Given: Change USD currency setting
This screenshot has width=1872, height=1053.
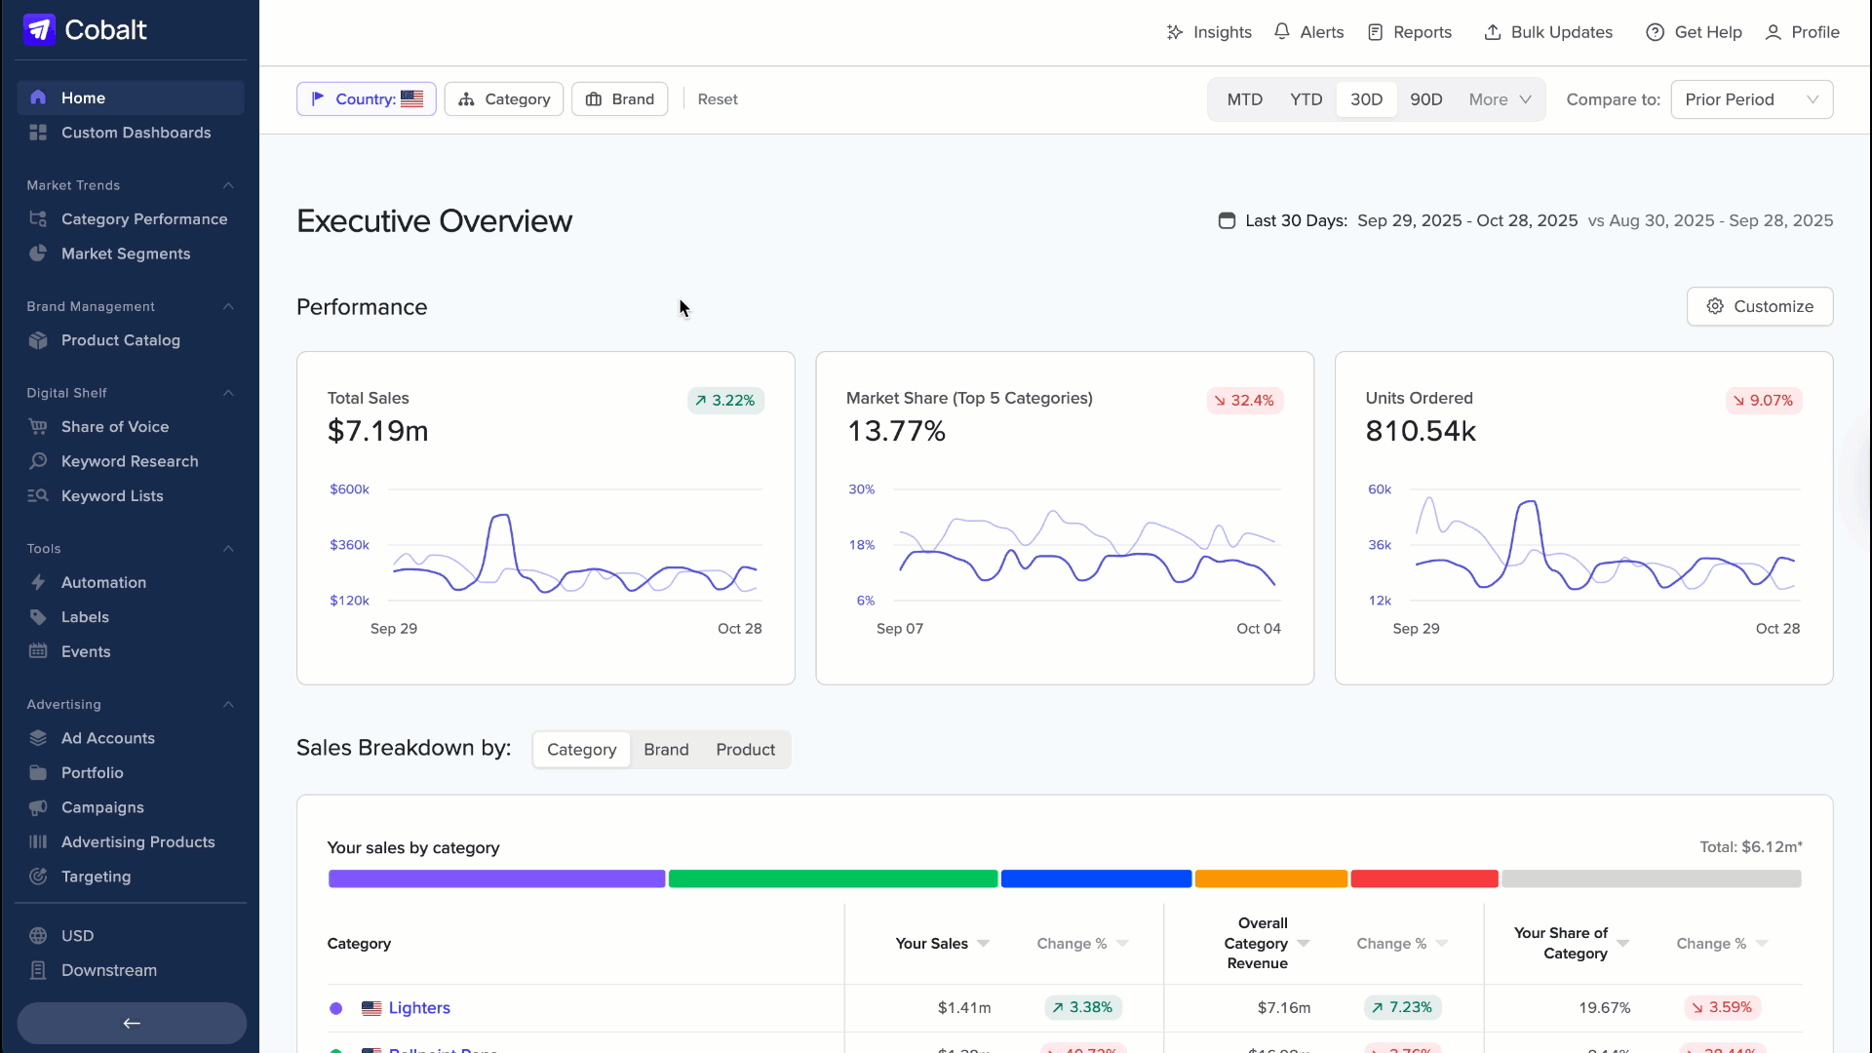Looking at the screenshot, I should click(131, 936).
